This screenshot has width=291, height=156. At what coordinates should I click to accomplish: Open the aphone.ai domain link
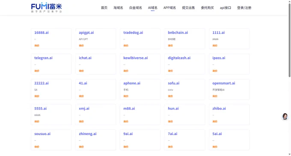tap(132, 83)
